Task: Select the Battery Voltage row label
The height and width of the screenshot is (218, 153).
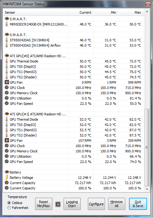Action: pyautogui.click(x=22, y=178)
